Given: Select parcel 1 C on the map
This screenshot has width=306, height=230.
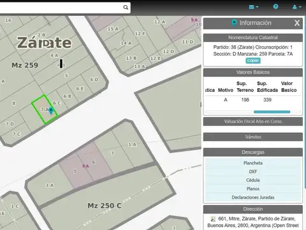Looking at the screenshot, I should pyautogui.click(x=15, y=206).
